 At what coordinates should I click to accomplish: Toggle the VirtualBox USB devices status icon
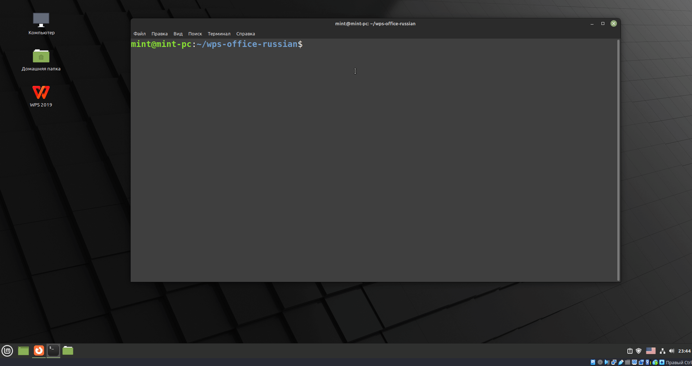[621, 362]
